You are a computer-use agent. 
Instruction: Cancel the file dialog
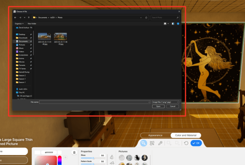tap(173, 106)
